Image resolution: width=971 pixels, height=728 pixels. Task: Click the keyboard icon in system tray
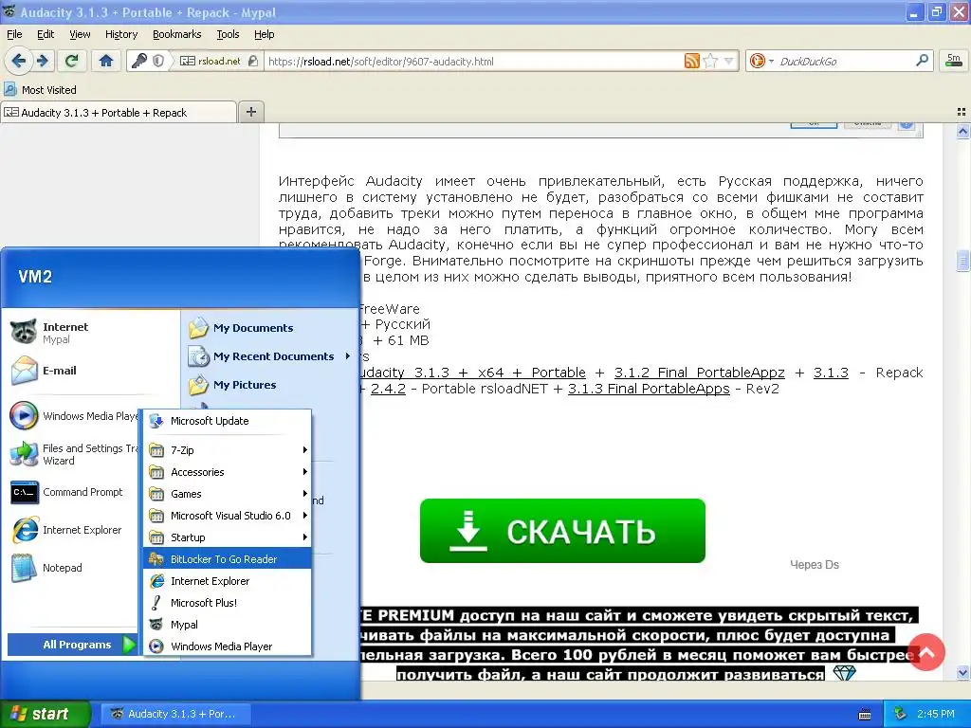pyautogui.click(x=865, y=715)
